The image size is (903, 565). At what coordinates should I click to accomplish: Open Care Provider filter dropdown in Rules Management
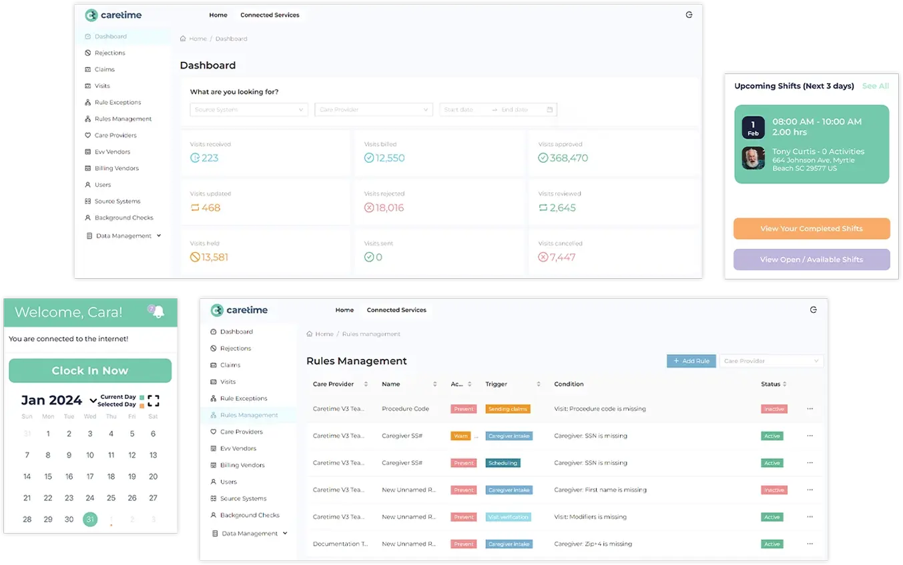coord(772,361)
